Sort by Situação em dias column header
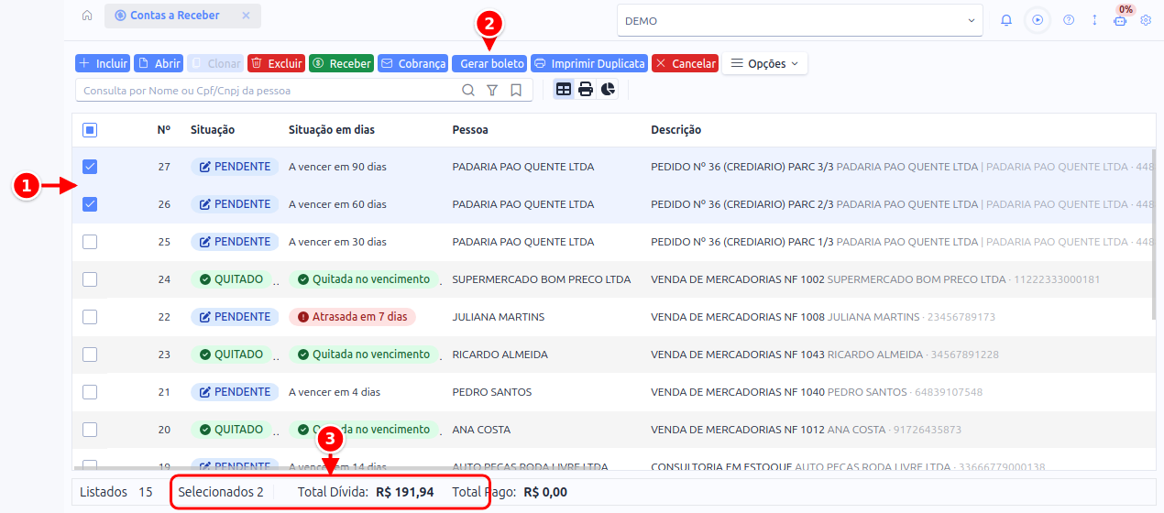Image resolution: width=1164 pixels, height=513 pixels. [332, 130]
